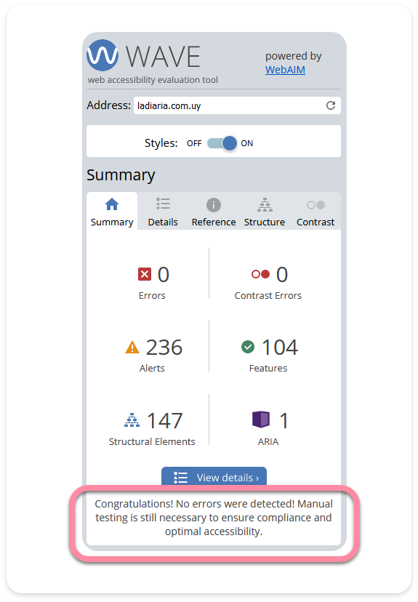This screenshot has height=602, width=418.
Task: Click the Address input field
Action: coord(237,105)
